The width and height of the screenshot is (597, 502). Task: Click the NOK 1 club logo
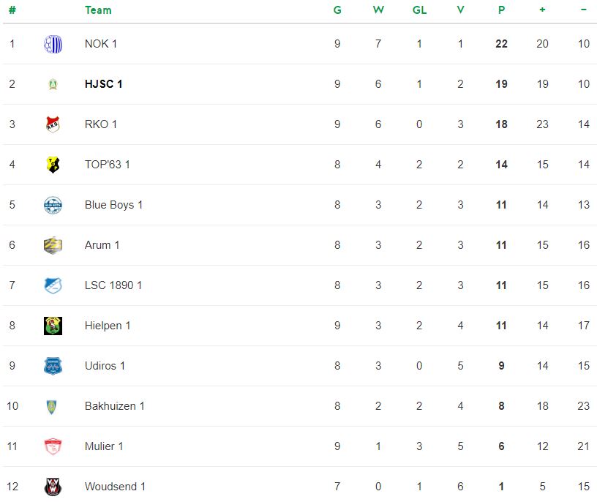tap(53, 44)
